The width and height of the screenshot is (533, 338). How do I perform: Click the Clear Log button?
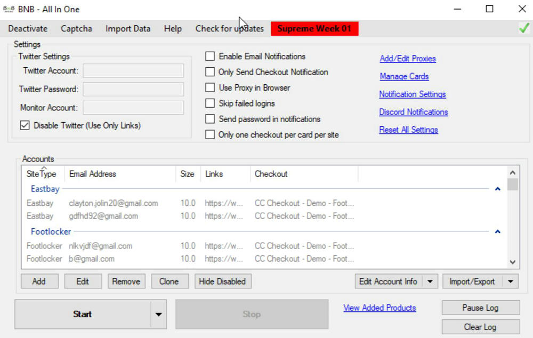481,327
